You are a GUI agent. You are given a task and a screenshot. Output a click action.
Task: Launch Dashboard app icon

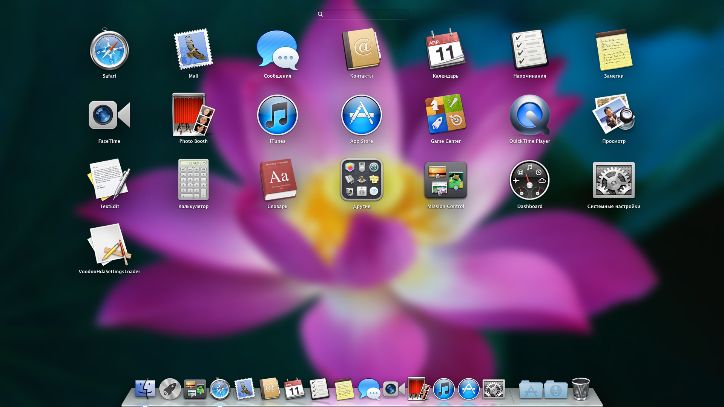tap(530, 180)
